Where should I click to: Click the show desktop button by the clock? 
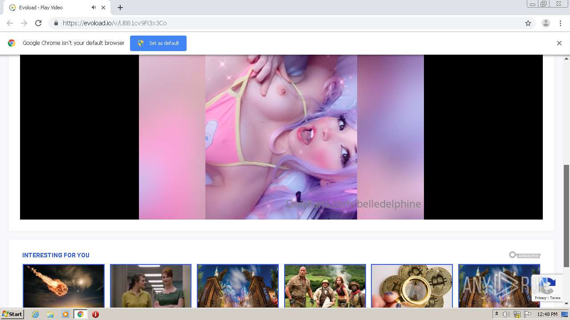(x=565, y=314)
